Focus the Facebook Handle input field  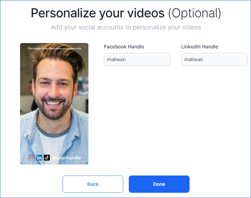tap(137, 60)
